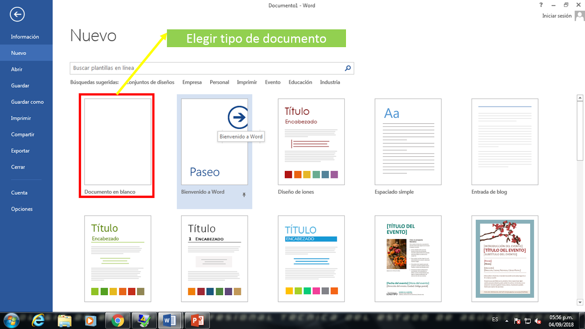Image resolution: width=585 pixels, height=329 pixels.
Task: Launch Internet Explorer from taskbar
Action: pyautogui.click(x=38, y=321)
